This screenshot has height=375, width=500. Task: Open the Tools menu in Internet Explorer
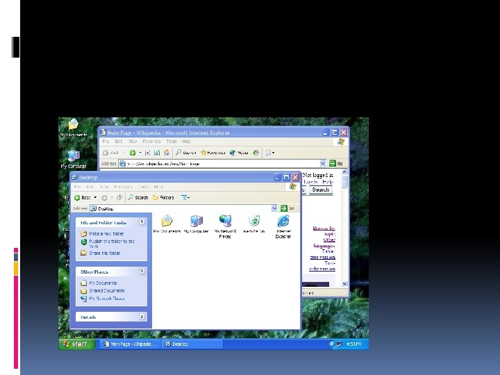point(172,141)
